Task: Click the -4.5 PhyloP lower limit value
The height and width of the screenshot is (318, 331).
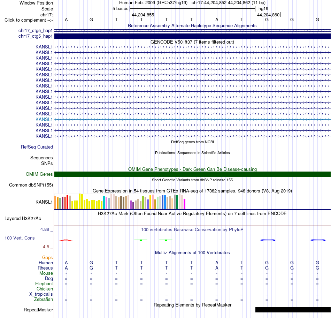Action: click(x=45, y=247)
